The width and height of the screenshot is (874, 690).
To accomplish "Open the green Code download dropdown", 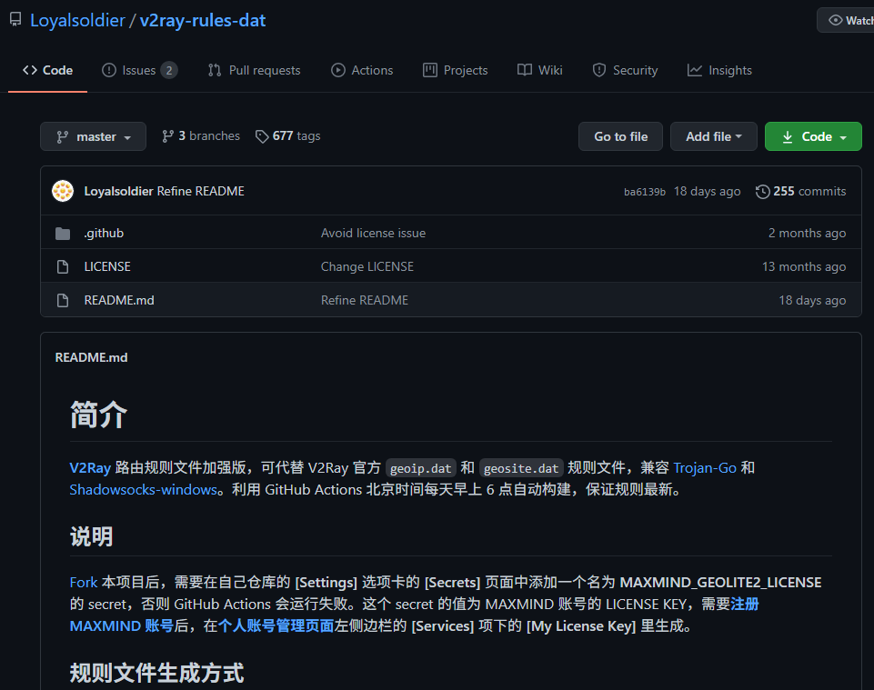I will pyautogui.click(x=813, y=135).
